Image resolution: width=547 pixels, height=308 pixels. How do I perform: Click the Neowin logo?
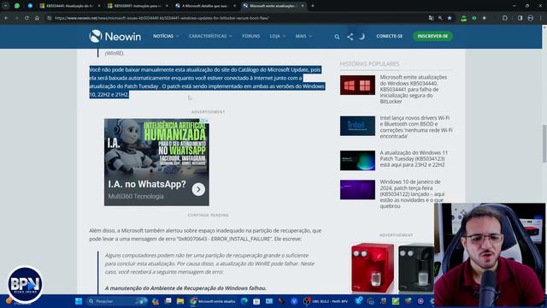click(x=115, y=36)
